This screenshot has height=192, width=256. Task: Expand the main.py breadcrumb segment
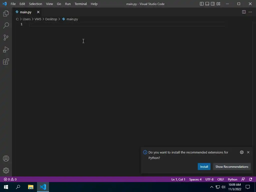pos(70,19)
